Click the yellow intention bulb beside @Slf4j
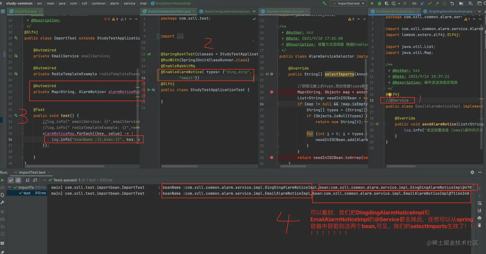The height and width of the screenshot is (254, 486). (x=390, y=95)
